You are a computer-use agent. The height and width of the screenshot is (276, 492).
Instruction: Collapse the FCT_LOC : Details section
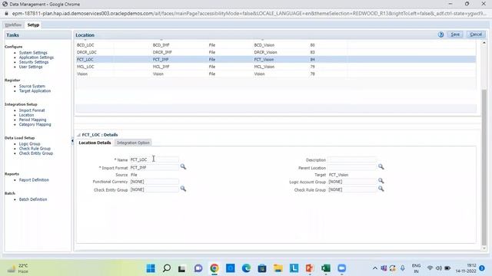(x=78, y=135)
